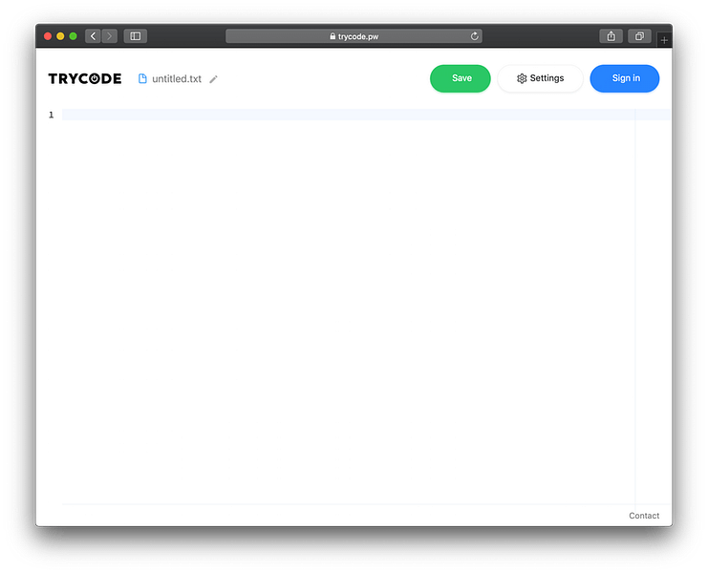Reload the page with the refresh icon

coord(475,36)
